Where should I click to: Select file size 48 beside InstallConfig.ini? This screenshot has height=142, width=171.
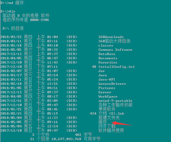tap(94, 67)
